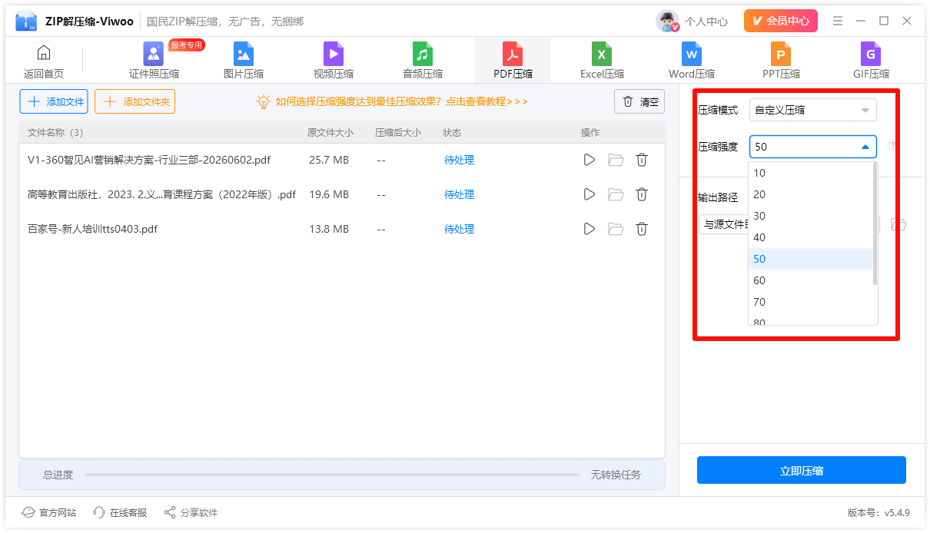Visit 官方网站 official website

[49, 512]
